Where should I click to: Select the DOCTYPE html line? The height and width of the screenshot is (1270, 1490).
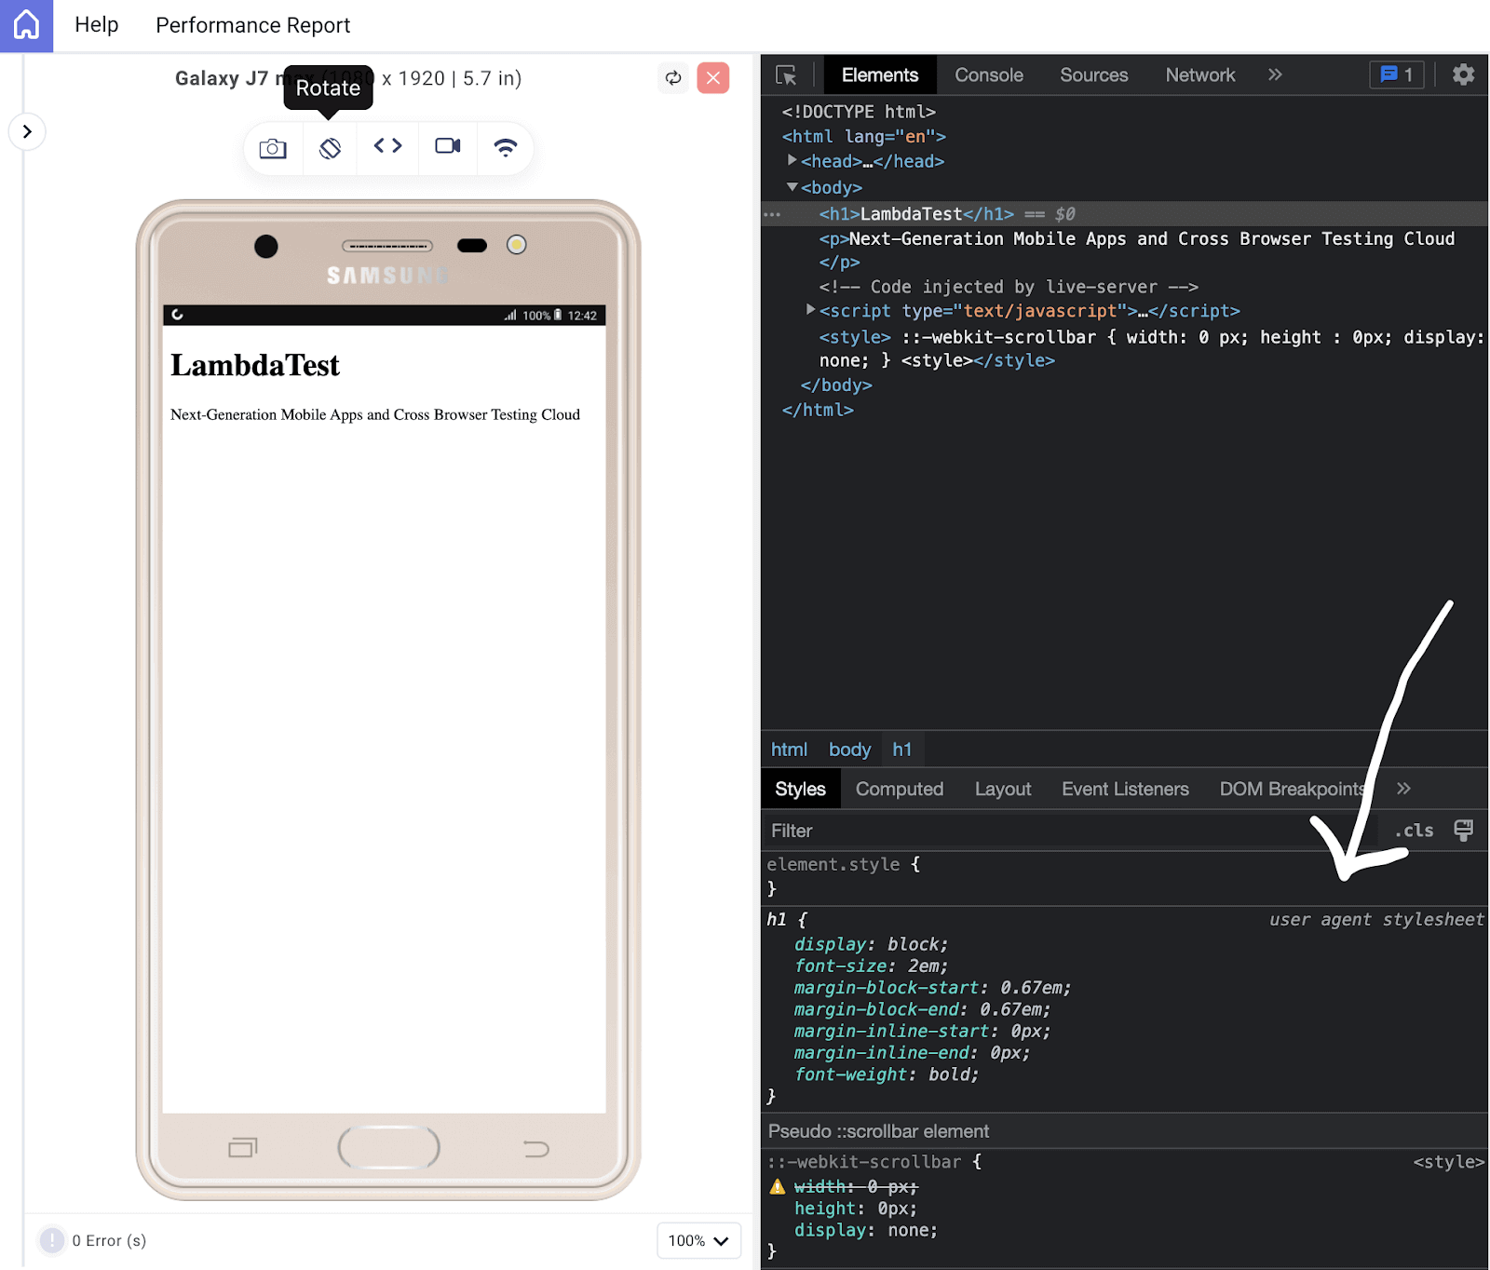(x=859, y=112)
